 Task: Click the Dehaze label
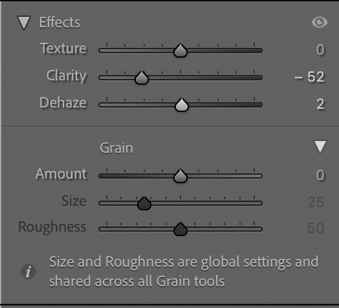63,102
